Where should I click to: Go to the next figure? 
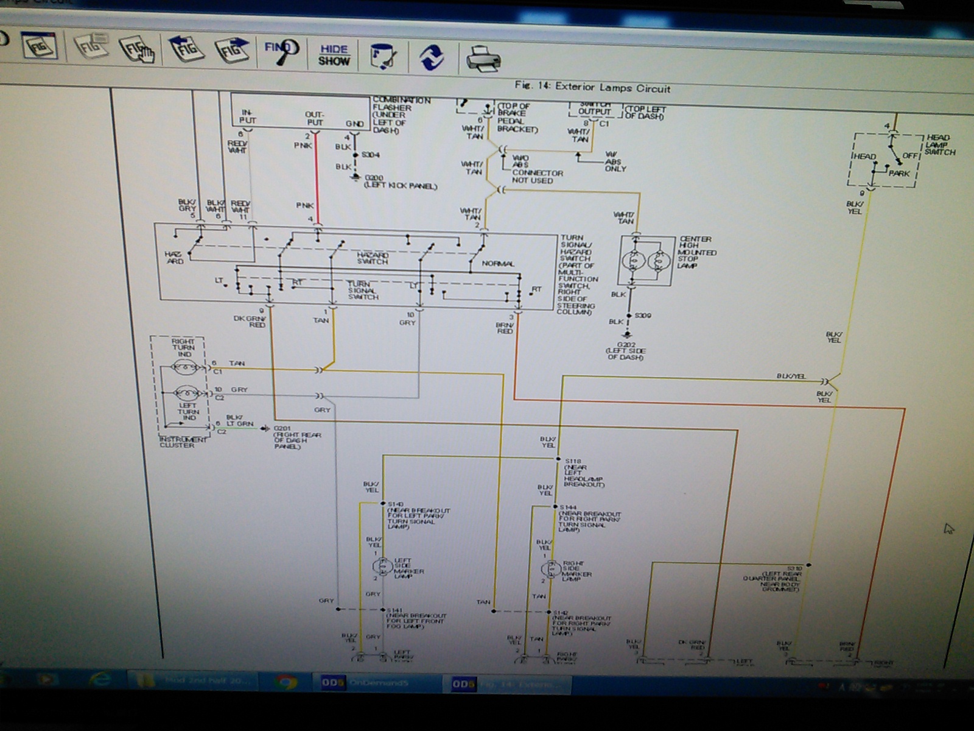(x=233, y=50)
